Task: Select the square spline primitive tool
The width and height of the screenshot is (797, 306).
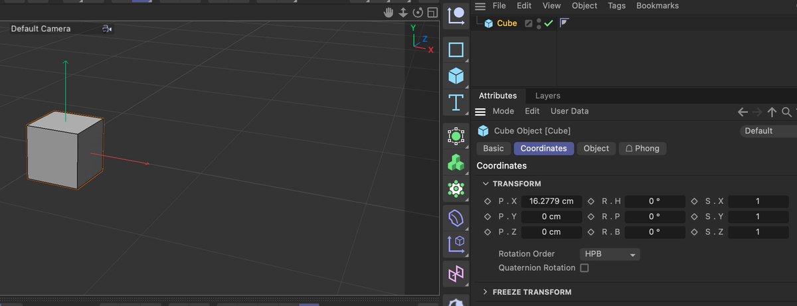Action: [x=456, y=50]
